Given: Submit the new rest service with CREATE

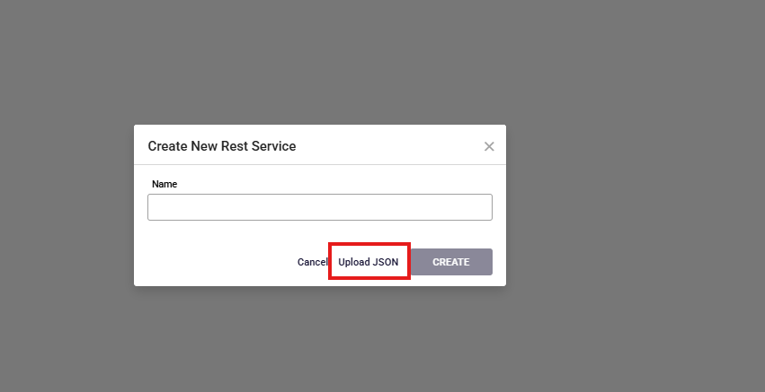Looking at the screenshot, I should click(451, 262).
